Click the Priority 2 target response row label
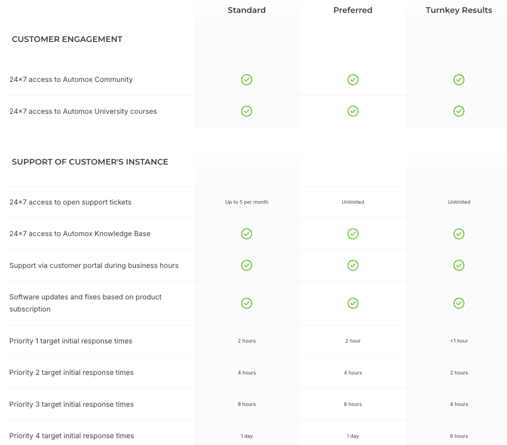 pos(71,372)
